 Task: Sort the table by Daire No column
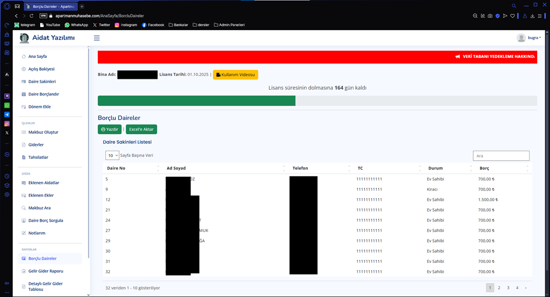(x=132, y=168)
